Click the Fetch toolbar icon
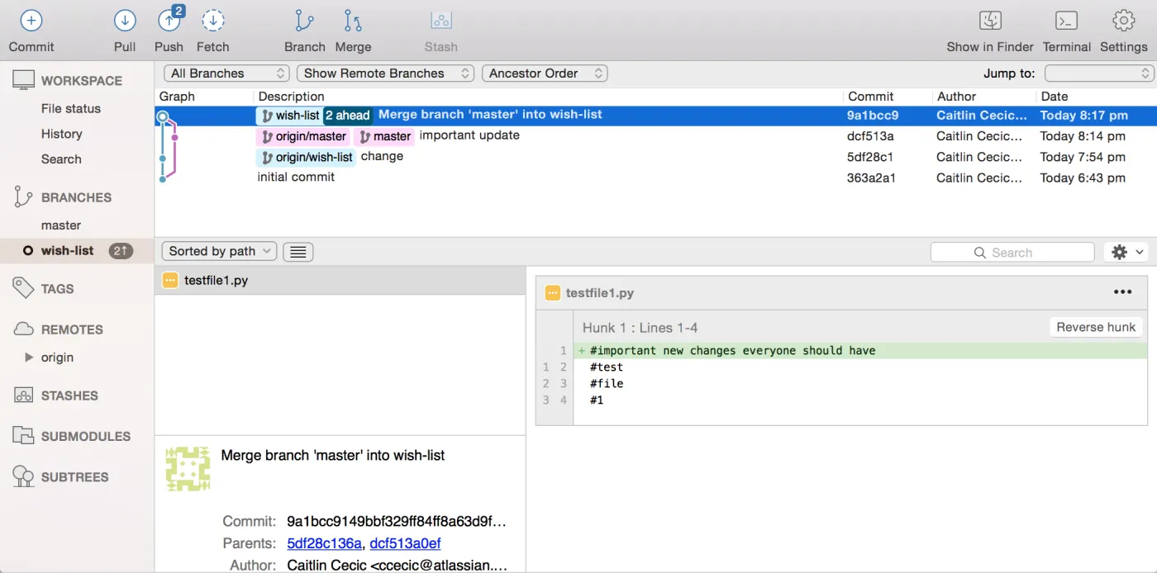This screenshot has width=1157, height=573. pos(213,21)
